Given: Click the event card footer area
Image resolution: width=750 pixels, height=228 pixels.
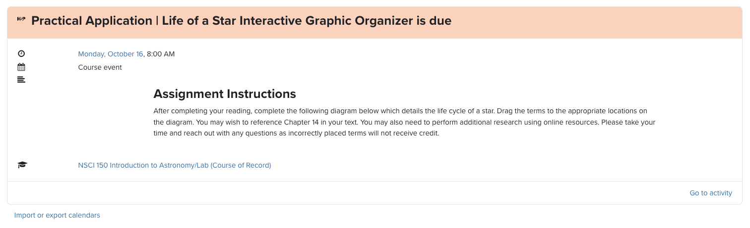Looking at the screenshot, I should click(375, 193).
